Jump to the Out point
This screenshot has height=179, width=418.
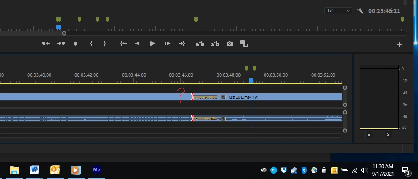(x=182, y=44)
